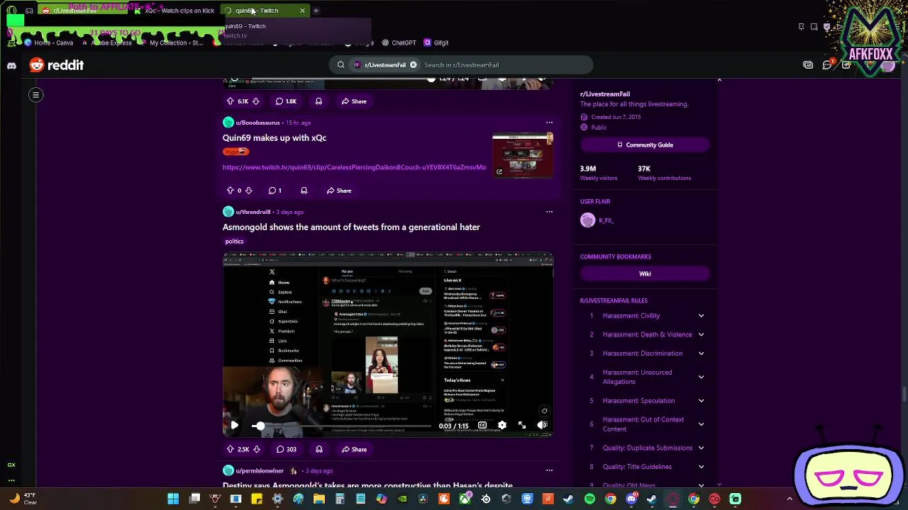This screenshot has height=510, width=908.
Task: Downvote the Quin69 makes up post
Action: 248,191
